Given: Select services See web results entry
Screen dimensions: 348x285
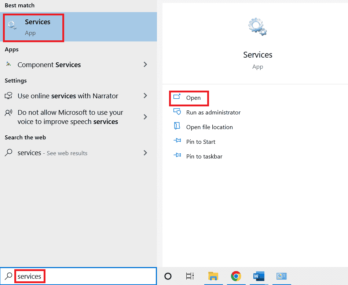Looking at the screenshot, I should (78, 153).
